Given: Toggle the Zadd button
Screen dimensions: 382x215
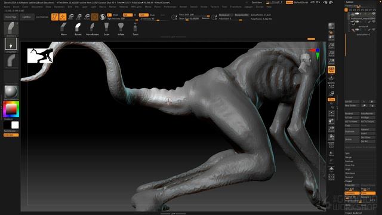Looking at the screenshot, I should coord(143,15).
